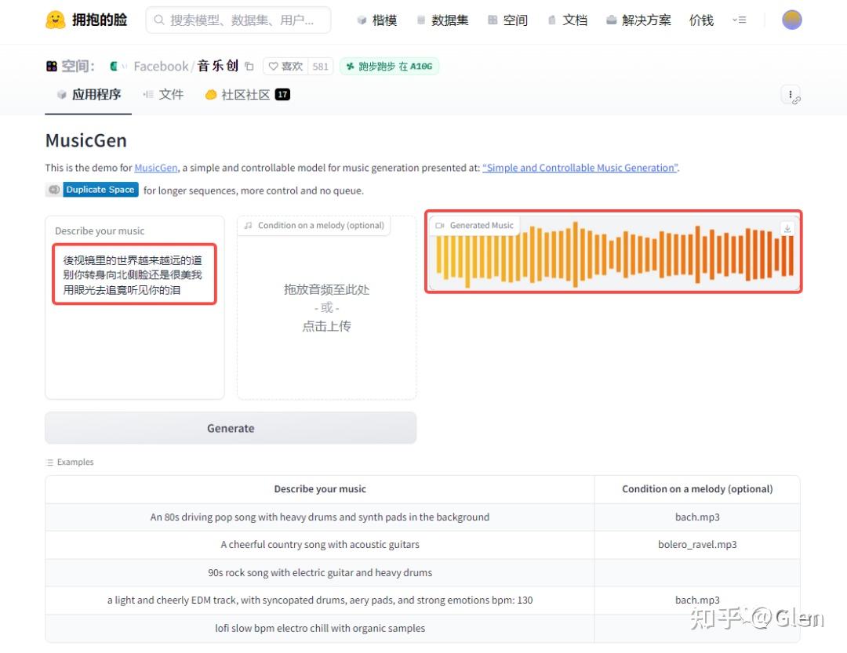Open the 社区 community tab
The height and width of the screenshot is (653, 847).
[x=246, y=95]
